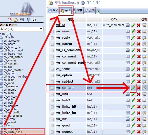Open the blue (31) database link

point(6,34)
